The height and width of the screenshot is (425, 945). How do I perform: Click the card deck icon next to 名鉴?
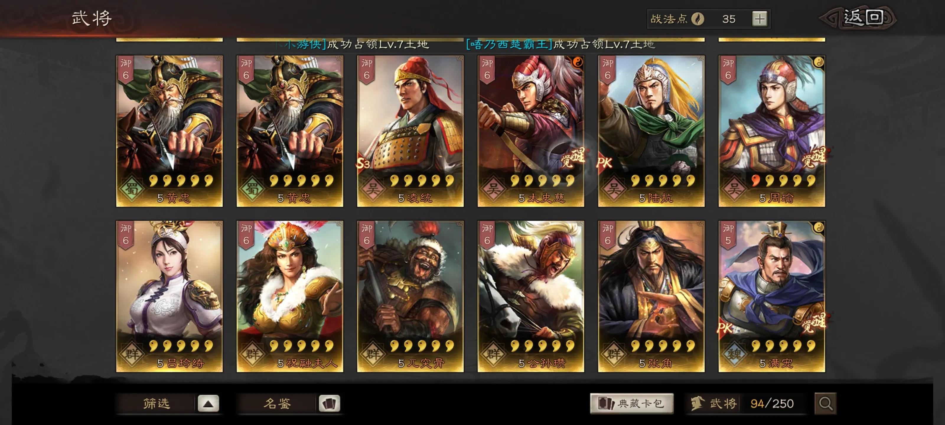pyautogui.click(x=329, y=403)
